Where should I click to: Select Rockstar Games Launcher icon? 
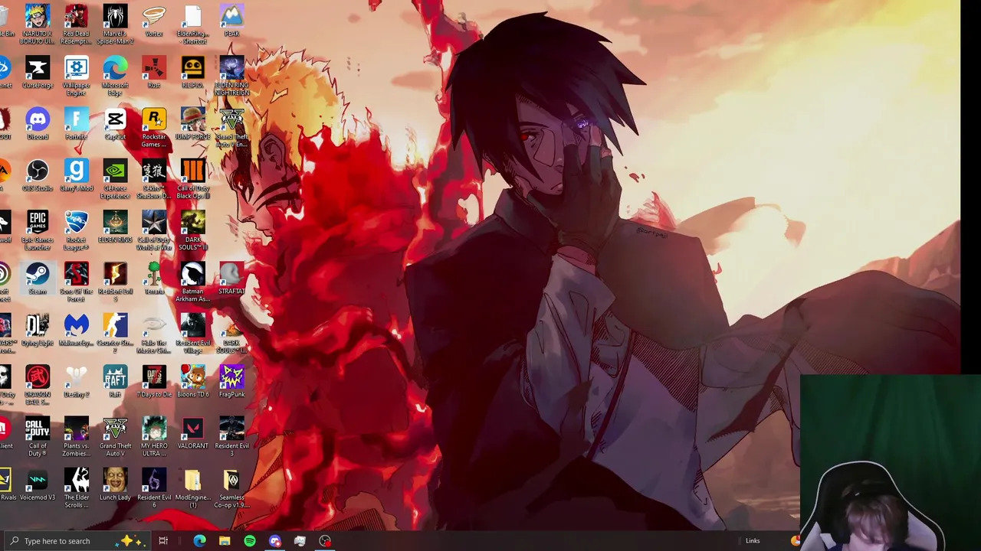click(154, 127)
